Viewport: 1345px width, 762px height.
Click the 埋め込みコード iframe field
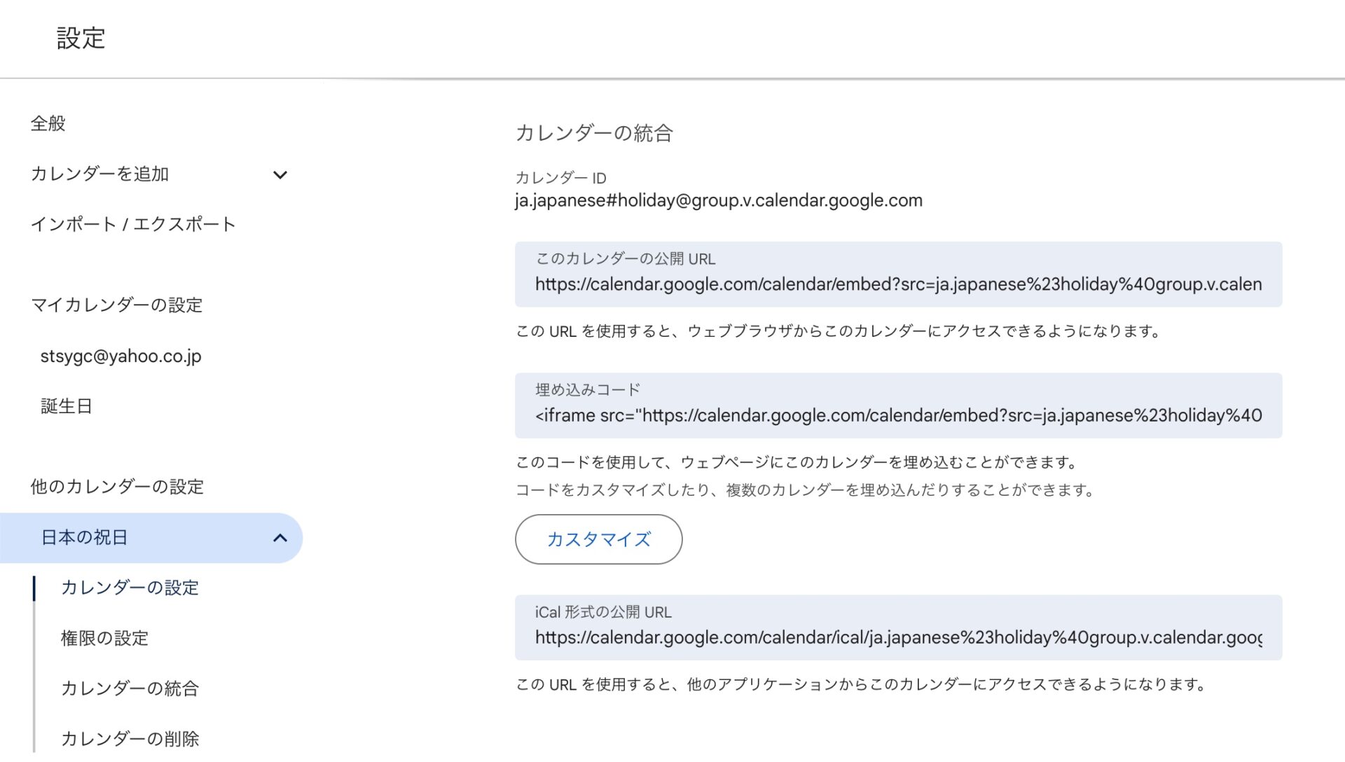tap(898, 416)
